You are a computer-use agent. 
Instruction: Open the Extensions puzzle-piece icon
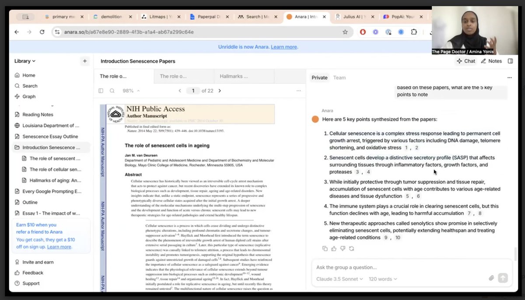[x=413, y=32]
